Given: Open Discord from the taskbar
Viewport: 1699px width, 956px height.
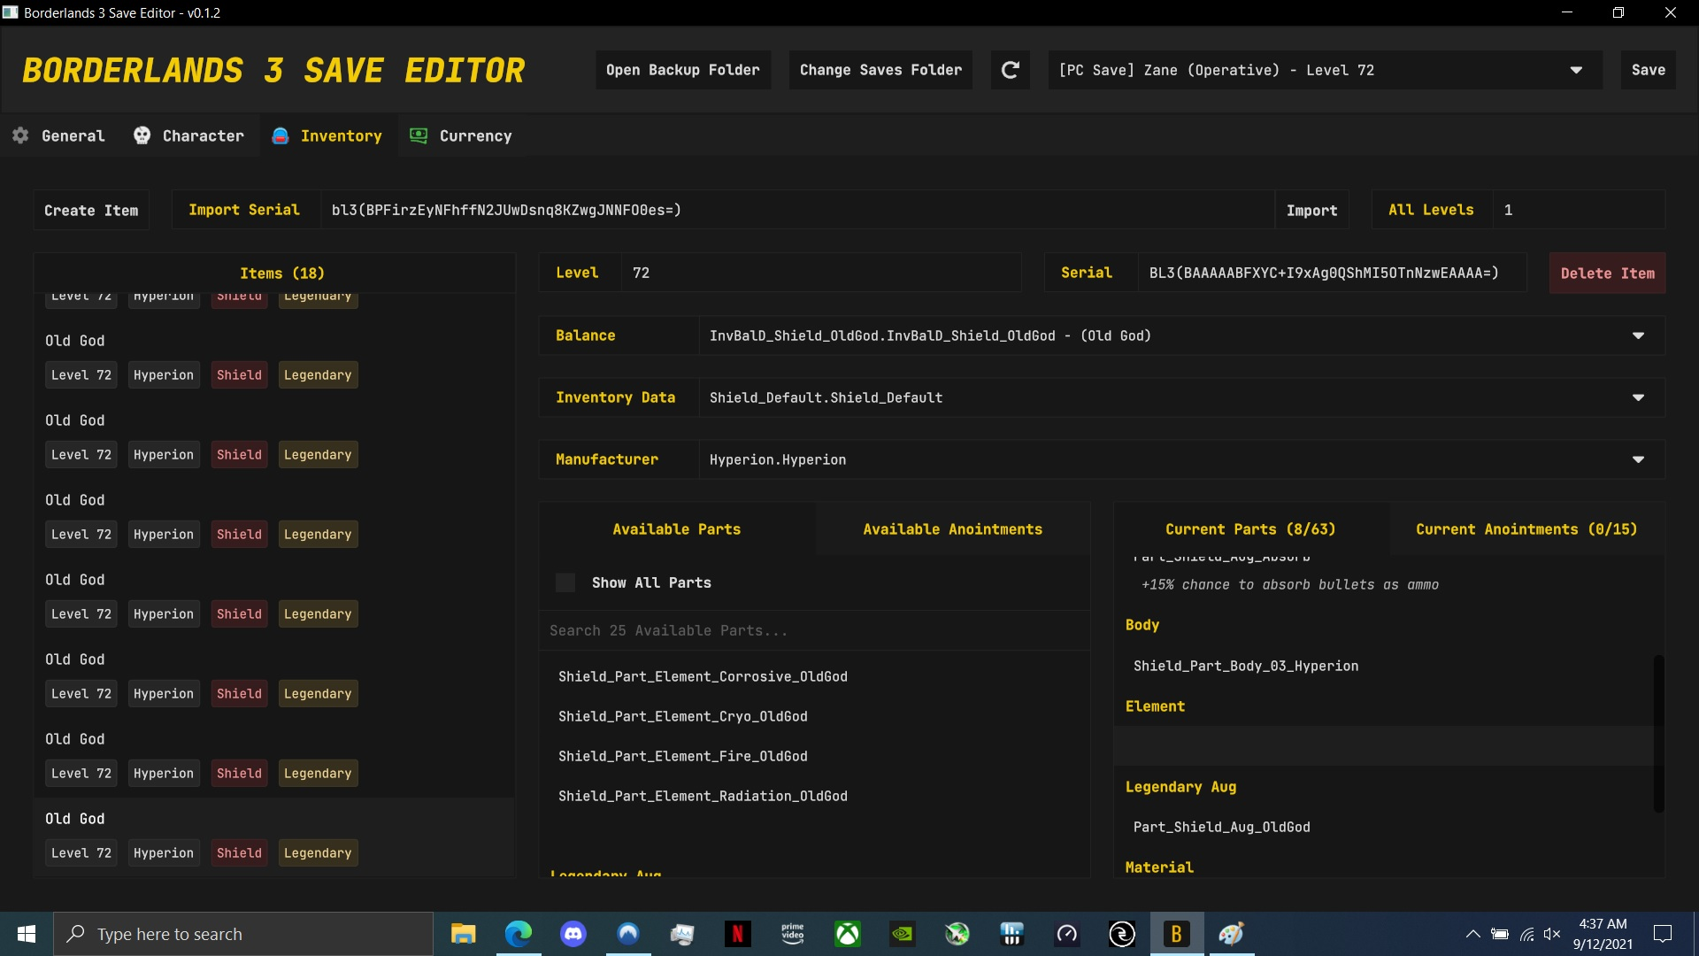Looking at the screenshot, I should click(573, 934).
